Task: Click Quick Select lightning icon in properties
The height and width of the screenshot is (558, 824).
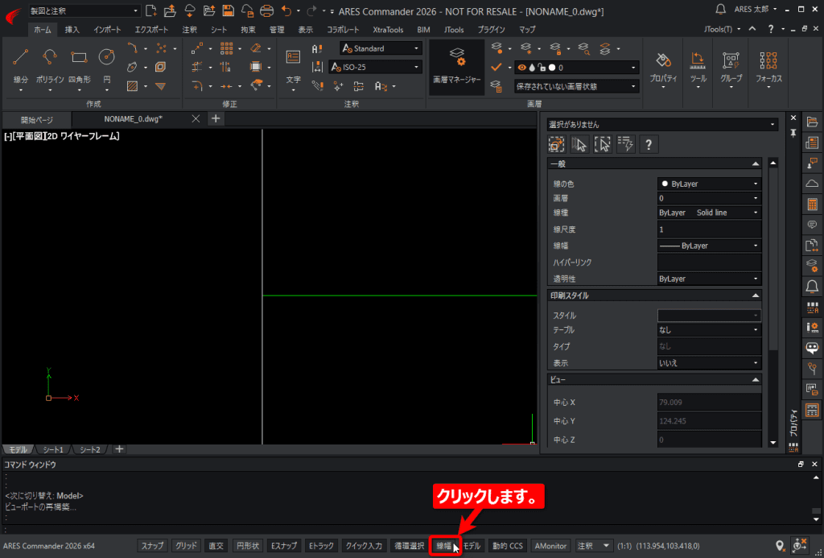Action: (x=626, y=144)
